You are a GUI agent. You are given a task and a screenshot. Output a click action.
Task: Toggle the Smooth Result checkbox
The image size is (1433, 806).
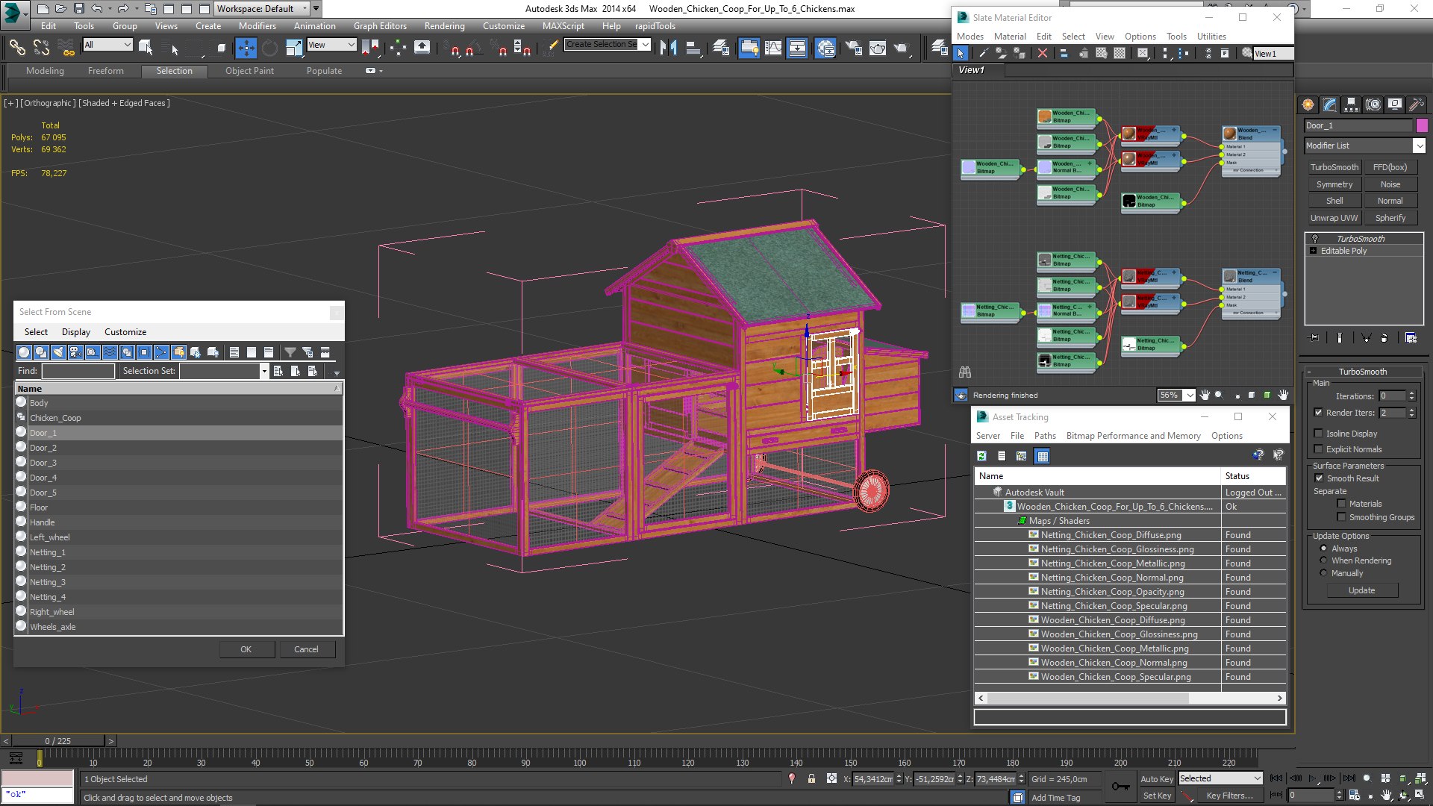(x=1319, y=478)
